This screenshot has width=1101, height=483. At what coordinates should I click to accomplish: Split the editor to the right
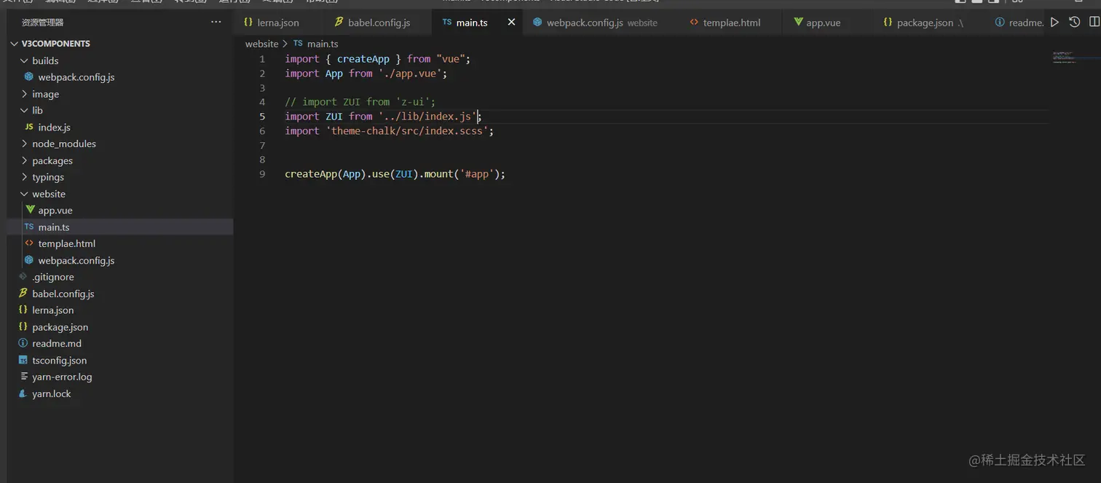click(1094, 23)
